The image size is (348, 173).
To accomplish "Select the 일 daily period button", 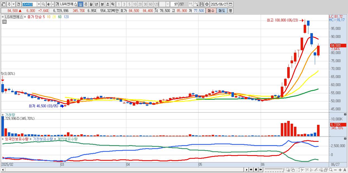I will (80, 4).
